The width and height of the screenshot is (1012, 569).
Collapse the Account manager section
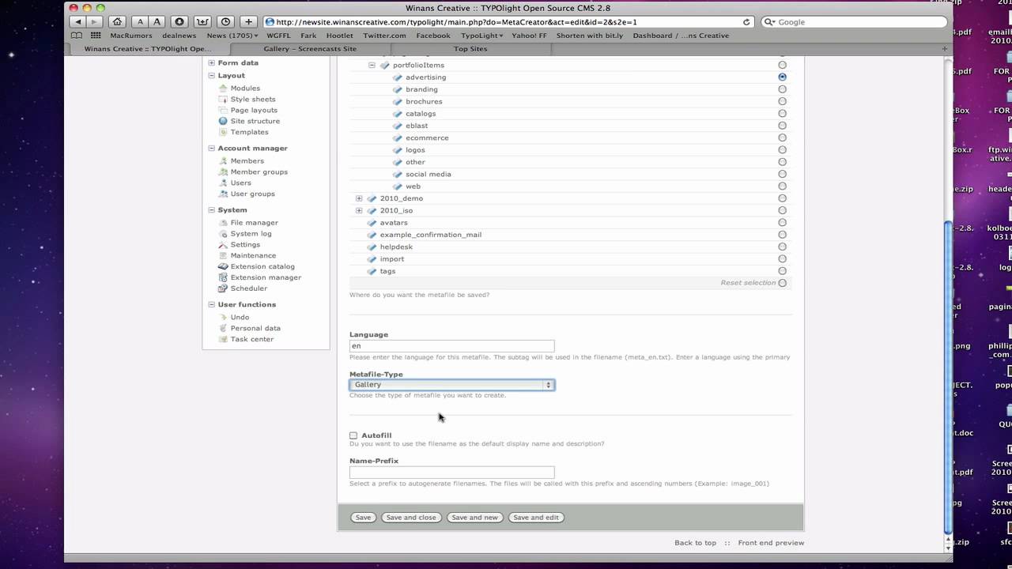pyautogui.click(x=211, y=148)
